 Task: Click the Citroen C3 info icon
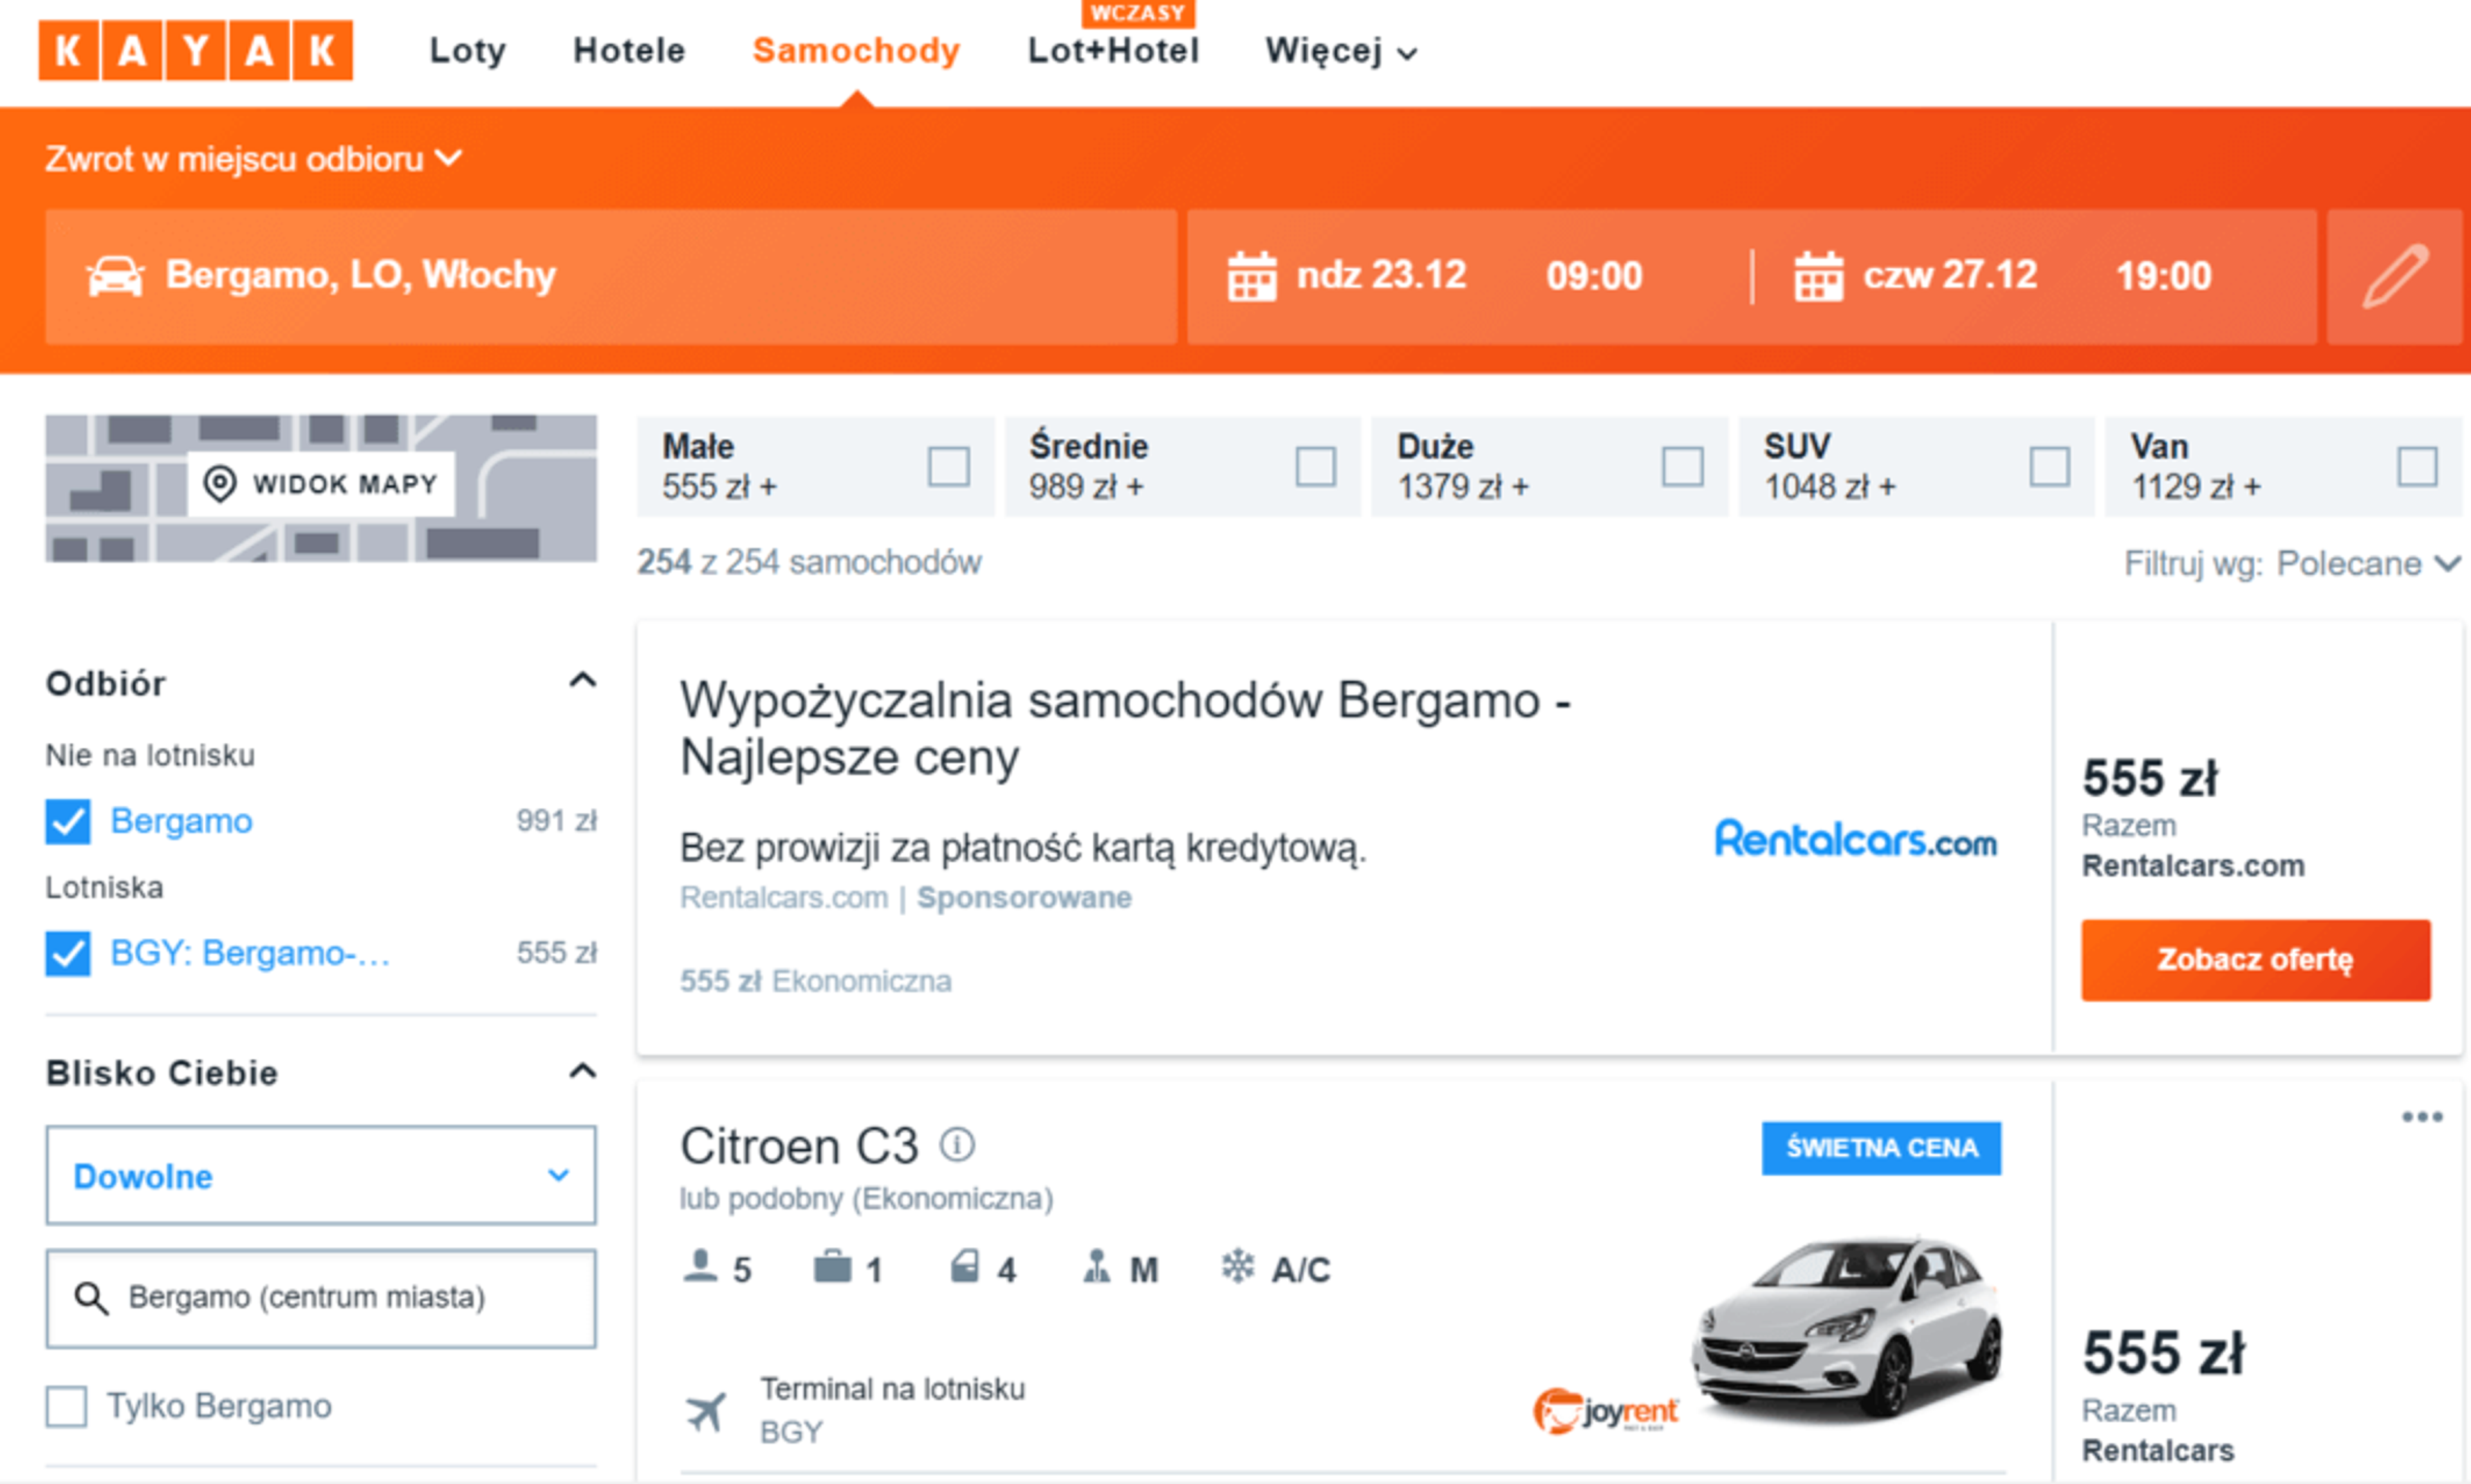point(957,1144)
